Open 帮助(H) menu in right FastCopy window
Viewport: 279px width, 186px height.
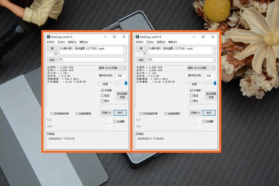coord(173,42)
